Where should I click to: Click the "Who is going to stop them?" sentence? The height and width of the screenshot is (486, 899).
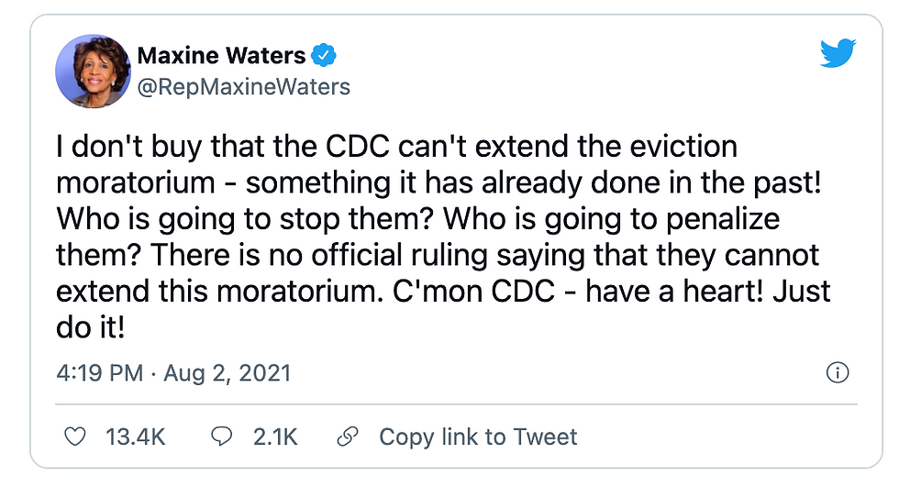pyautogui.click(x=244, y=219)
